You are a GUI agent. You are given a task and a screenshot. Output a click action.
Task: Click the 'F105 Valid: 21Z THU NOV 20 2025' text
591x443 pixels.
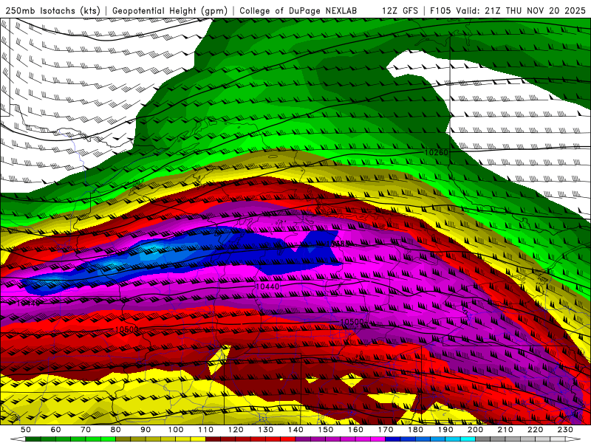pos(508,11)
